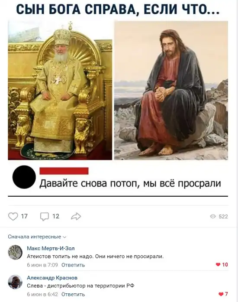Open the right painting image
Viewport: 238px width, 302px height.
171,91
